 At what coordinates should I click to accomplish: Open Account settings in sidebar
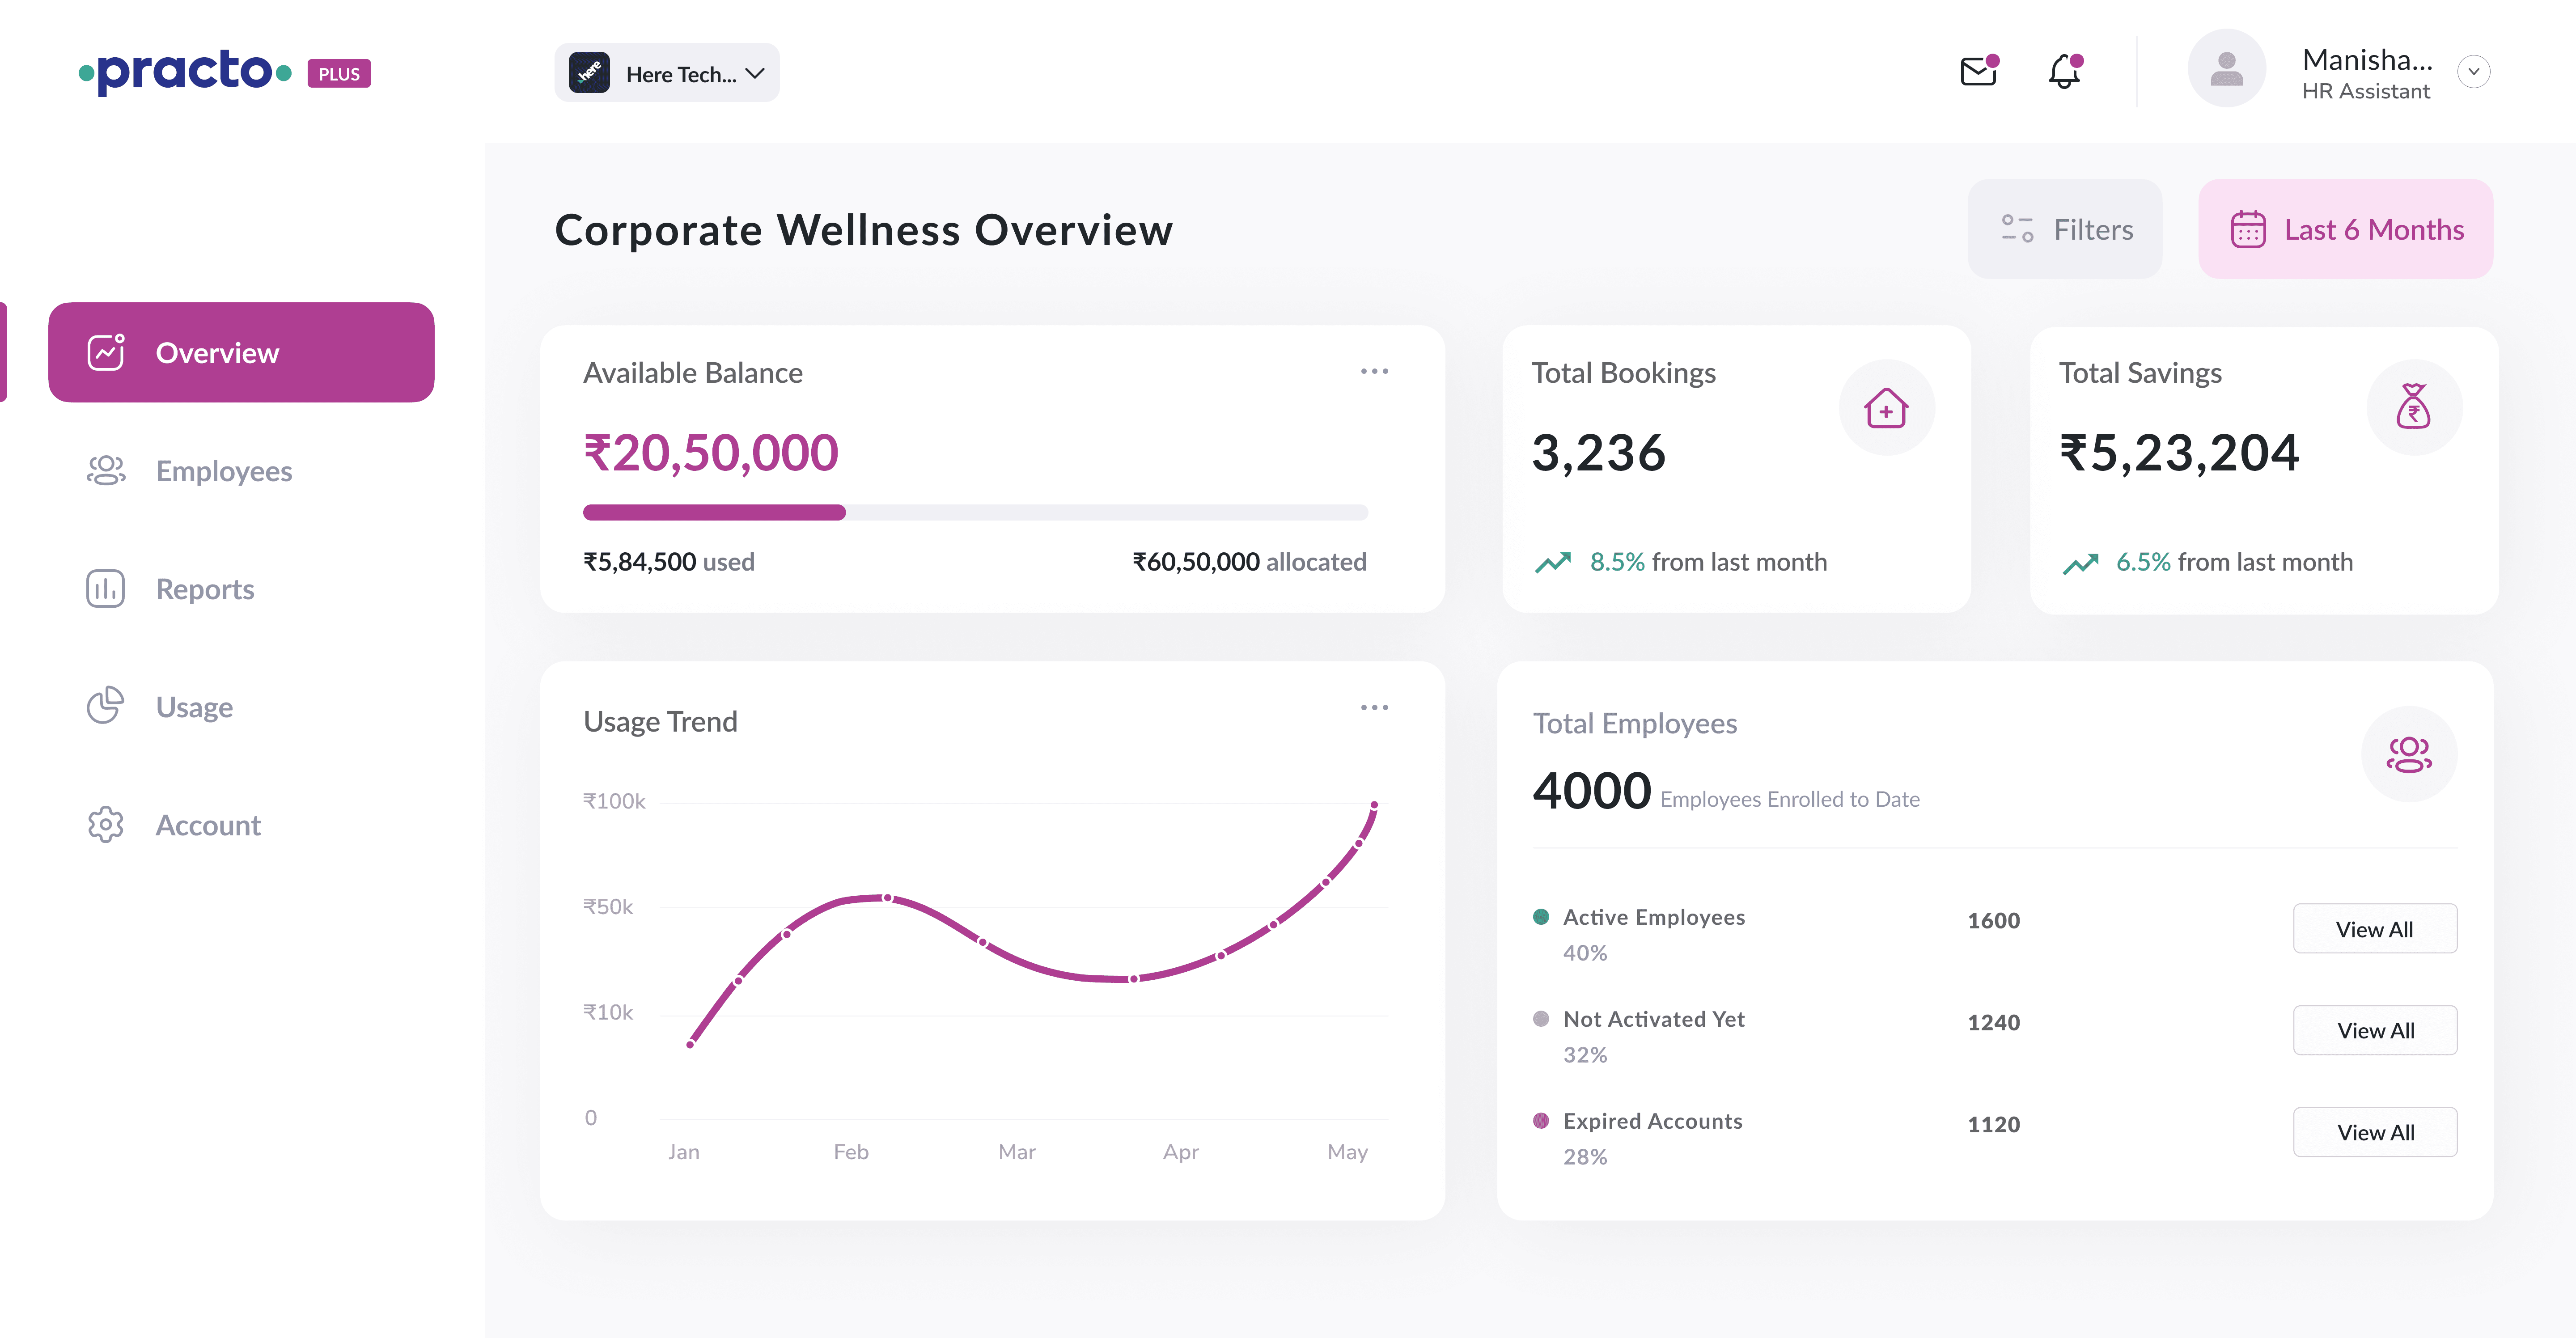207,825
